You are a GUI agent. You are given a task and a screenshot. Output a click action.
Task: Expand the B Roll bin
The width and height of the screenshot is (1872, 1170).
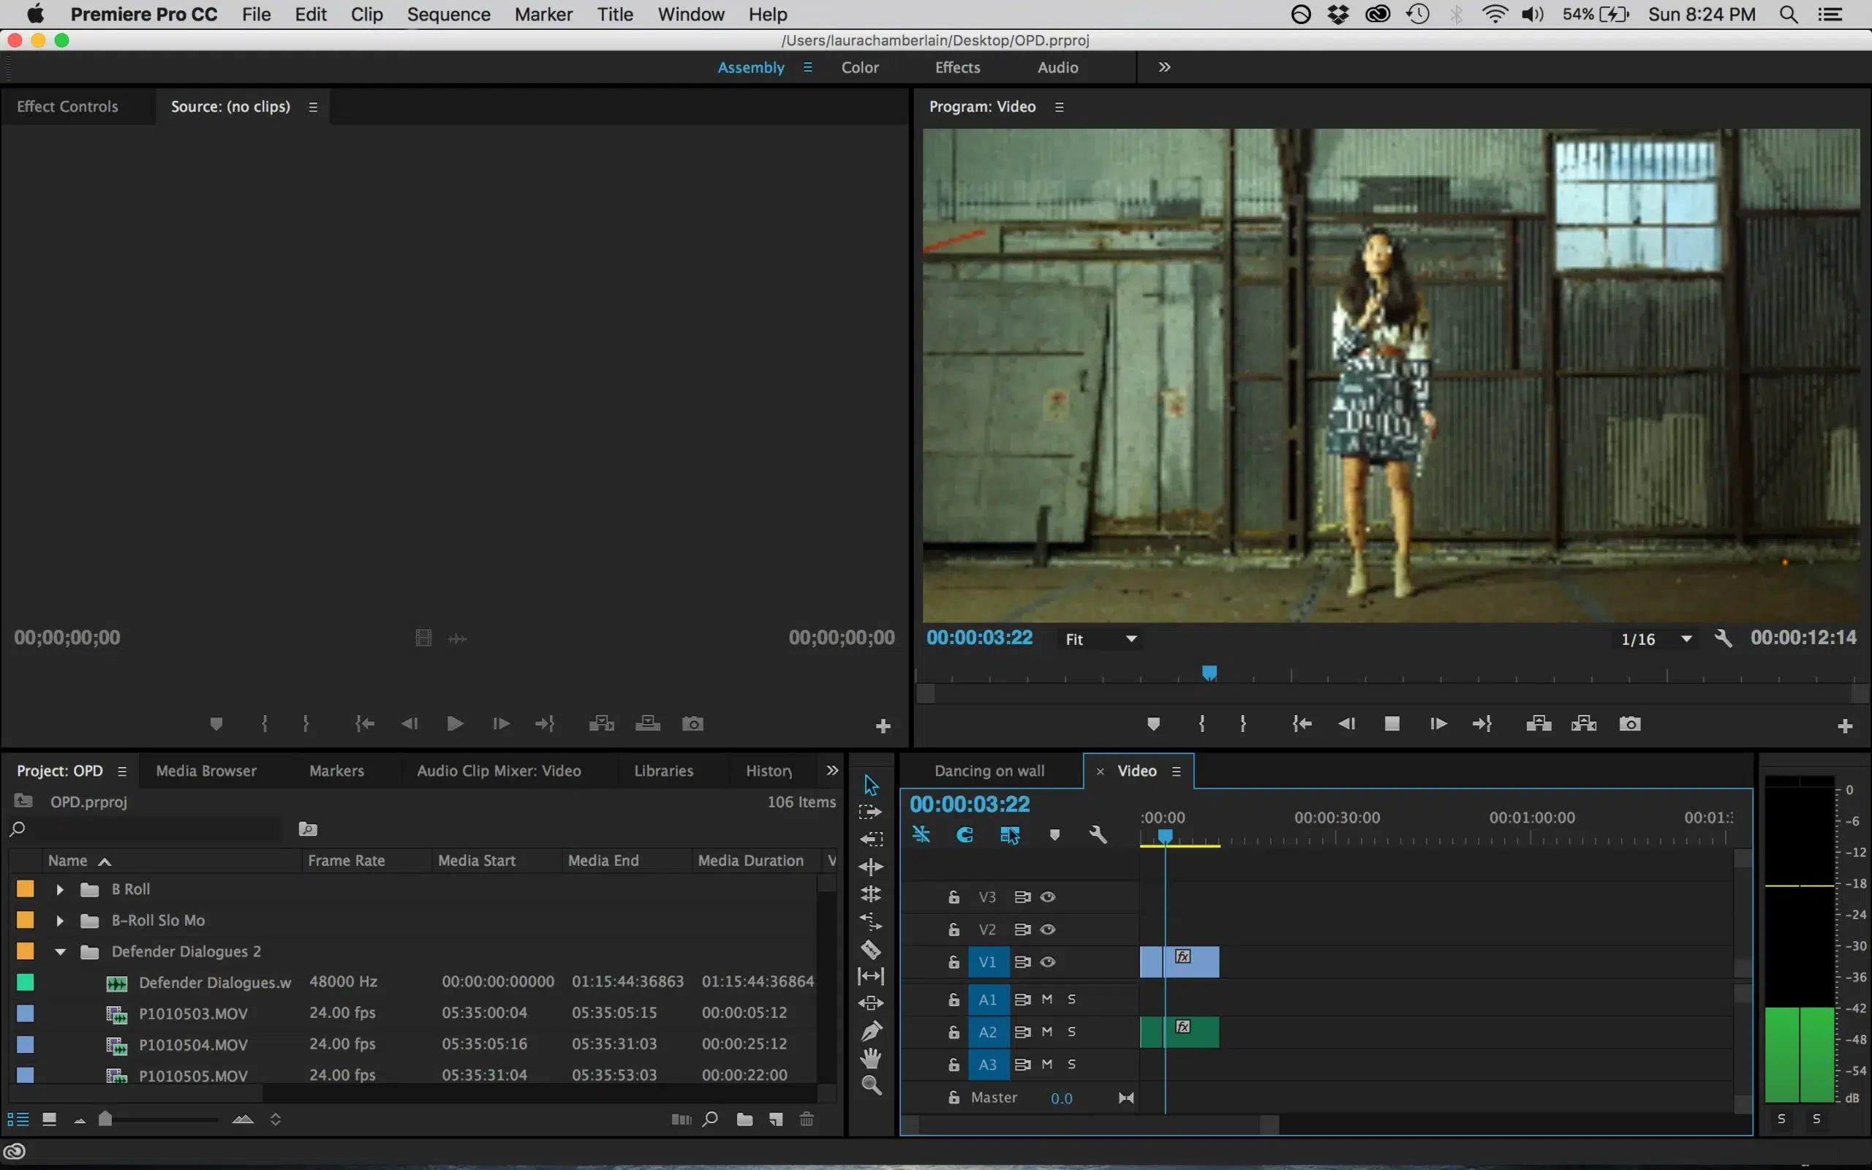59,889
